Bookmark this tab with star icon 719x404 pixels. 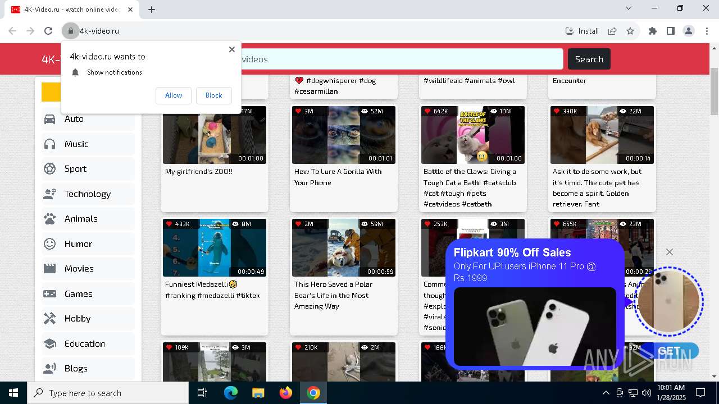click(x=630, y=31)
